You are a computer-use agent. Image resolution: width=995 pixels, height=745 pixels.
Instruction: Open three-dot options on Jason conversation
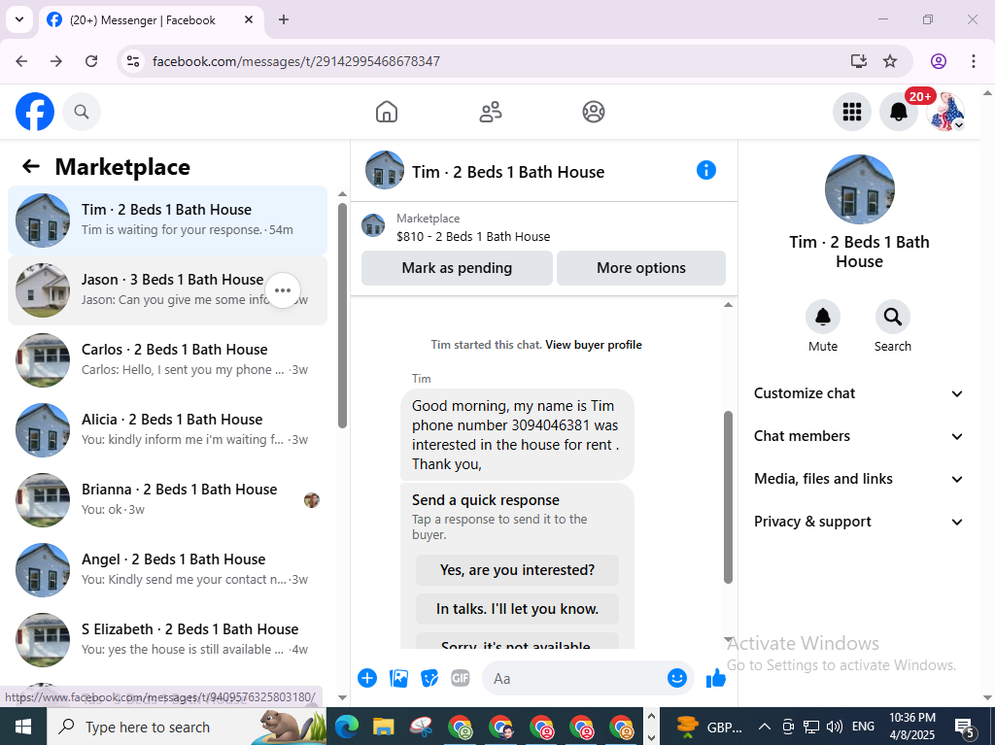[x=283, y=290]
